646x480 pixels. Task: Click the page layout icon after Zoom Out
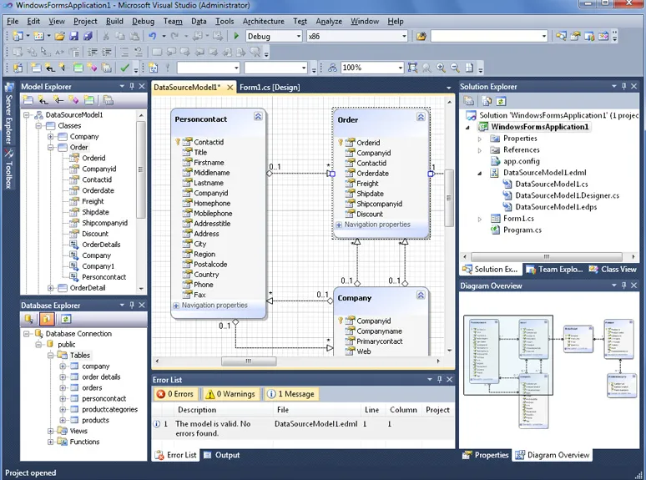click(469, 68)
